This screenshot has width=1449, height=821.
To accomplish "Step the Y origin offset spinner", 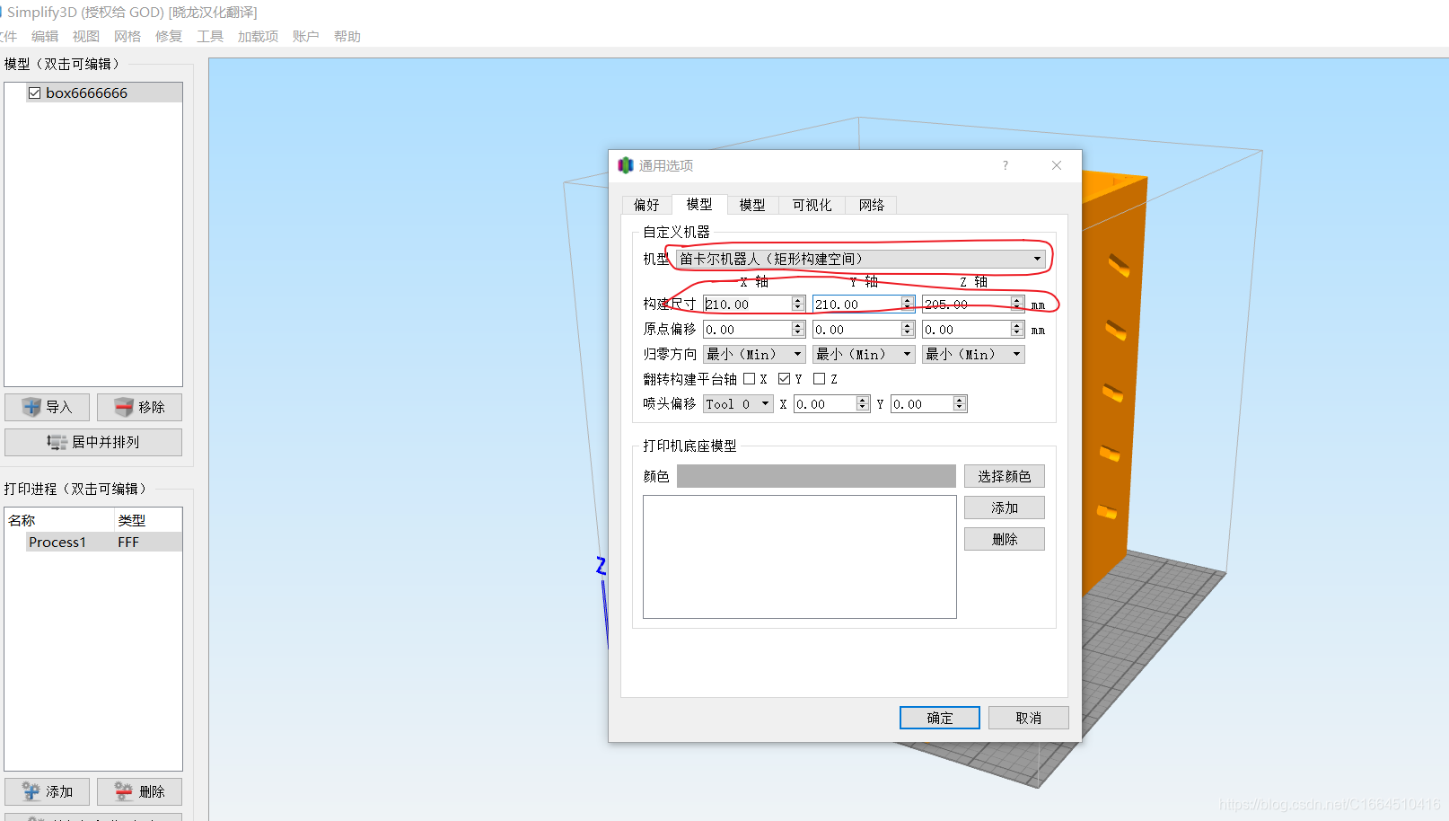I will click(908, 329).
